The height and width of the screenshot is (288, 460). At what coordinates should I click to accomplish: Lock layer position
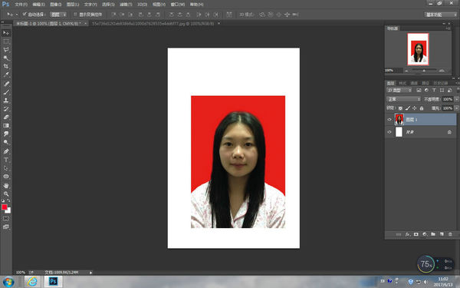pos(415,108)
